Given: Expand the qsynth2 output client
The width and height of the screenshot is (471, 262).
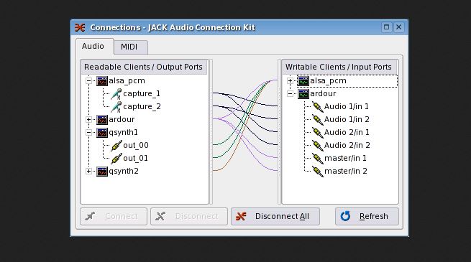Looking at the screenshot, I should pyautogui.click(x=88, y=171).
